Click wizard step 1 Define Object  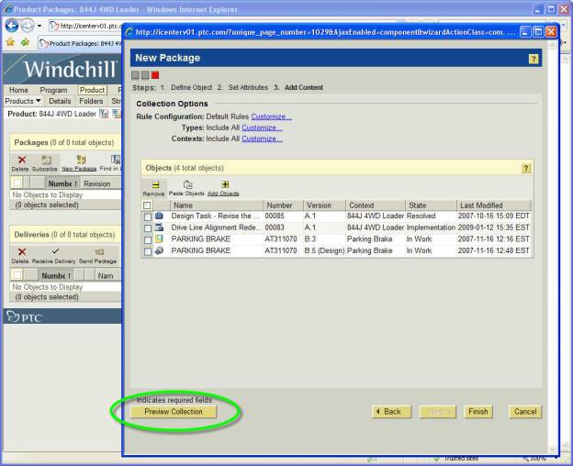click(x=191, y=87)
